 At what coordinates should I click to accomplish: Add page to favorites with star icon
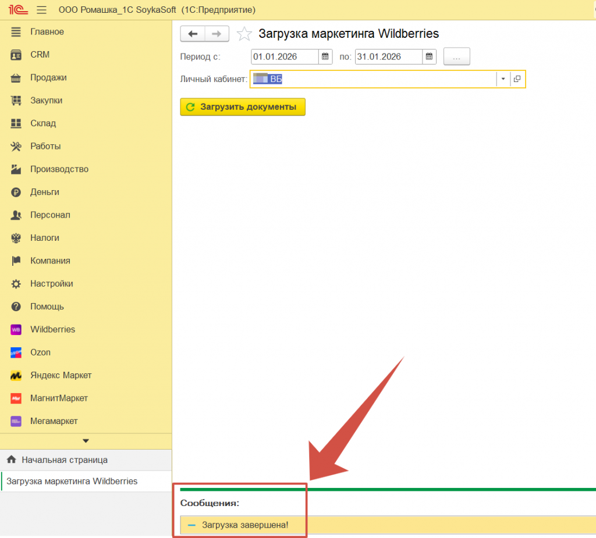click(x=244, y=34)
